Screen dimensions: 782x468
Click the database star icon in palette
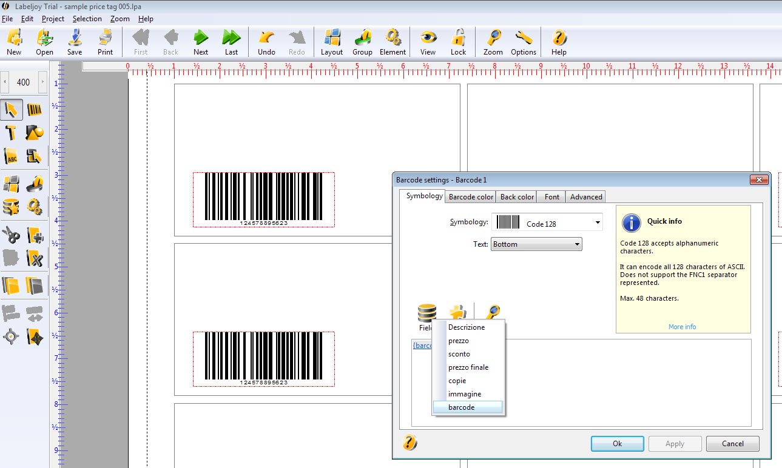(12, 207)
